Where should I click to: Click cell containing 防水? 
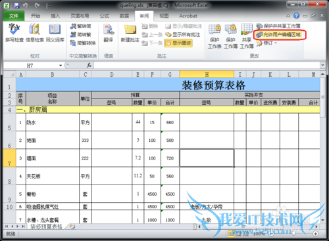click(53, 122)
